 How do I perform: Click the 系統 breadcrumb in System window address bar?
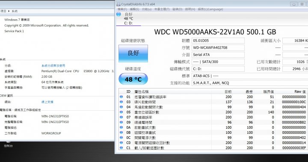(x=15, y=11)
